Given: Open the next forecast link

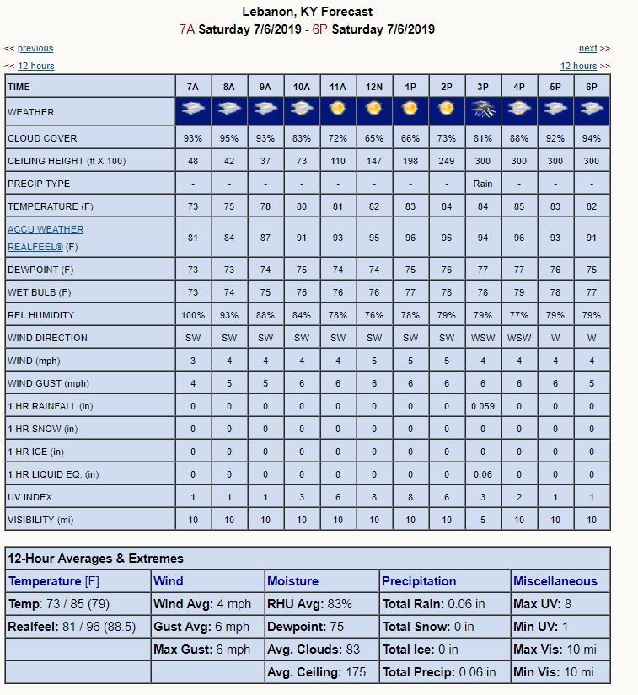Looking at the screenshot, I should click(587, 49).
